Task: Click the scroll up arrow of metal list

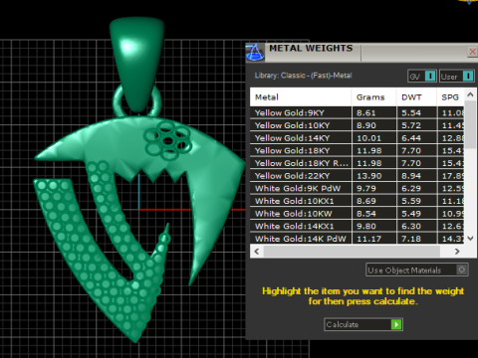Action: [x=470, y=94]
